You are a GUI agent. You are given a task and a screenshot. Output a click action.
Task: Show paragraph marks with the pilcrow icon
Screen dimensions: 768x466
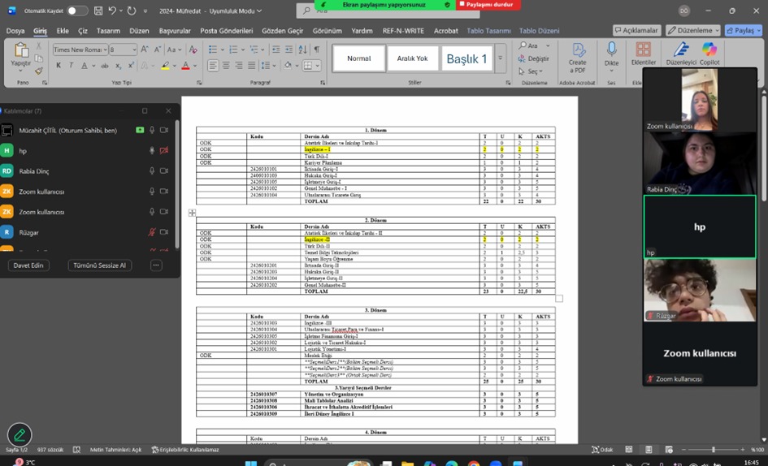point(316,50)
